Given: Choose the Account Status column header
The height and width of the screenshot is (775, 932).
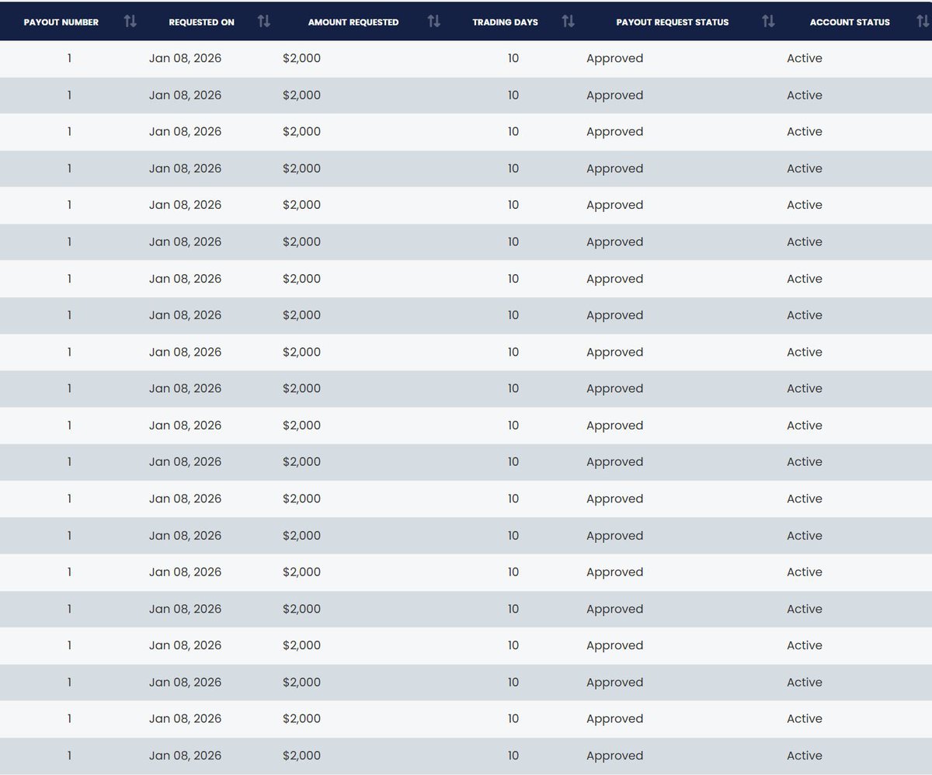Looking at the screenshot, I should [850, 23].
